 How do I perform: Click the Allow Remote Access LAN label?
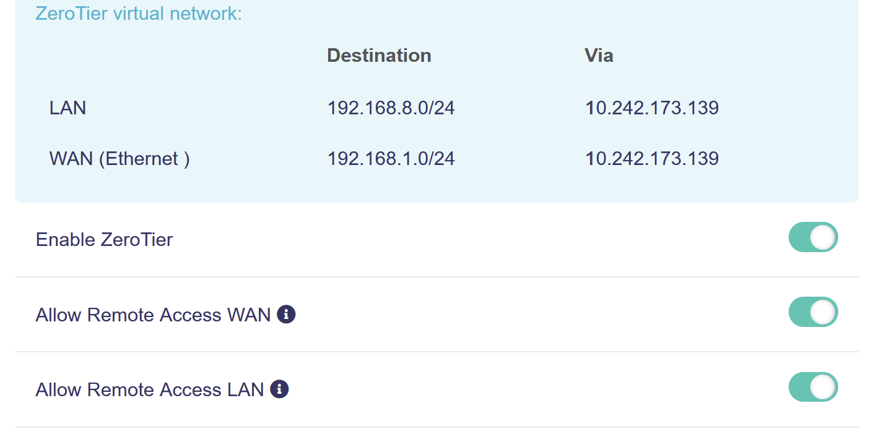tap(150, 389)
